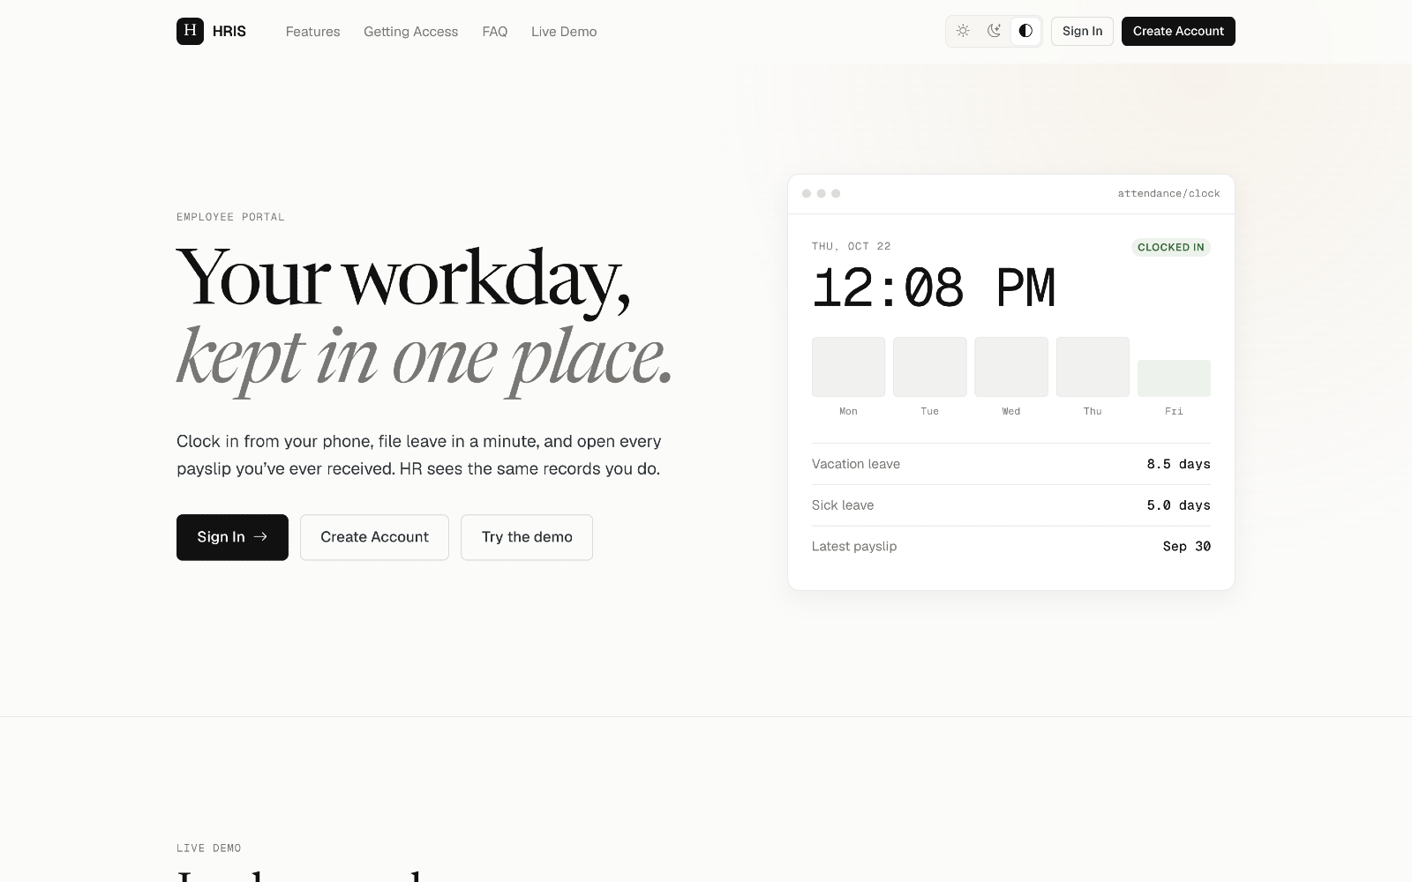Click Try the demo button
1412x882 pixels.
(x=527, y=537)
